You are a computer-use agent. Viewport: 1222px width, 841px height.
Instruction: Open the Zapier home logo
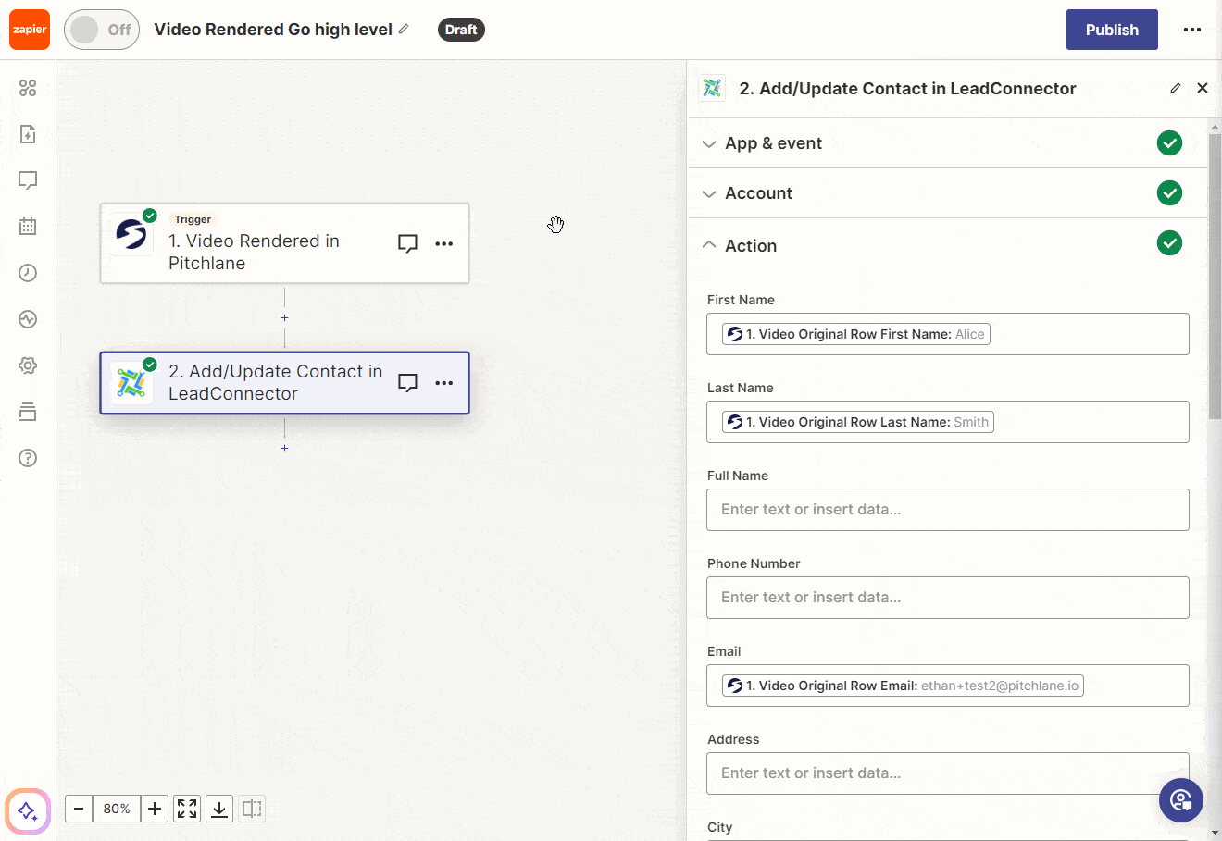point(30,30)
